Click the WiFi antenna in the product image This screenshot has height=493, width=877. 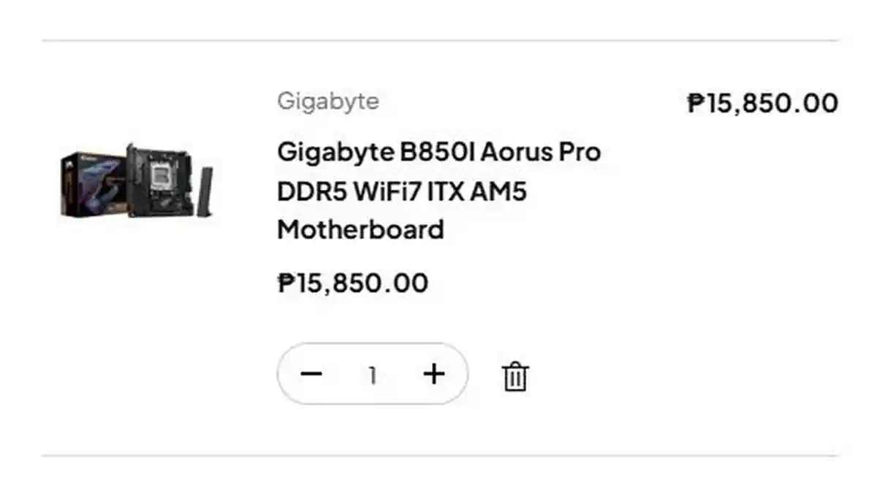click(207, 191)
